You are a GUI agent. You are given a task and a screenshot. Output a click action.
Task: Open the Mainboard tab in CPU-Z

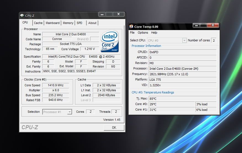coord(53,23)
